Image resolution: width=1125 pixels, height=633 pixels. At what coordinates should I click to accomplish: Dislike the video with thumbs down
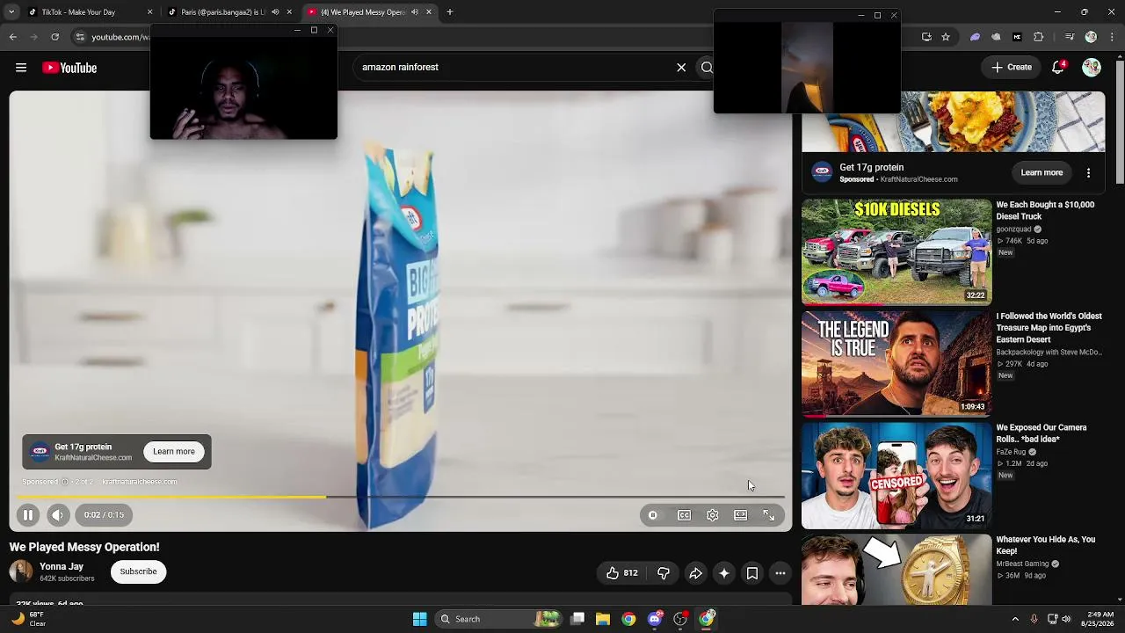tap(664, 573)
